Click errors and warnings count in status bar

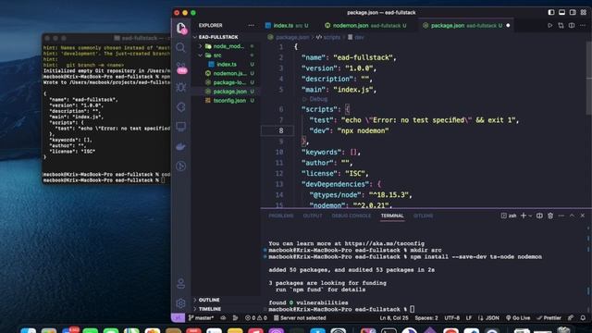point(255,318)
